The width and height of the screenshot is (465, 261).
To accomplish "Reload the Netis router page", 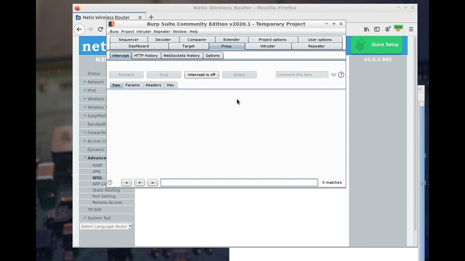I will coord(101,29).
